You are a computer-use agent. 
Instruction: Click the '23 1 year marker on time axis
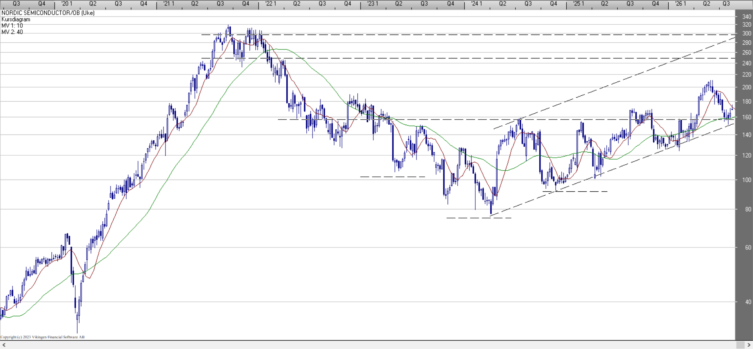[x=373, y=4]
